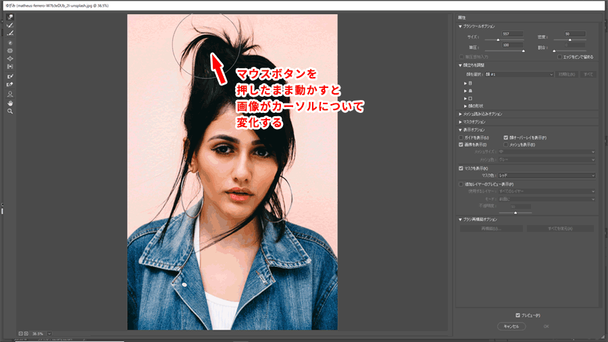Select the Smooth tool
Screen dimensions: 608x342
(x=10, y=33)
